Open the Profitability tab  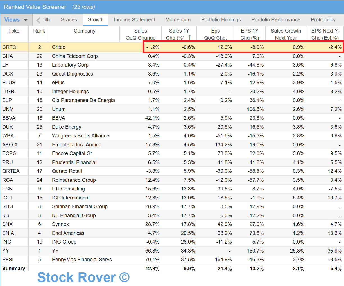(323, 20)
